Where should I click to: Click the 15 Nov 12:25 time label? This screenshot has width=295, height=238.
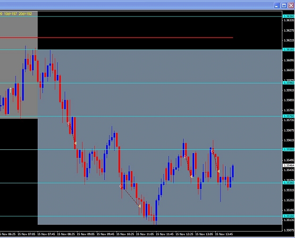click(x=185, y=234)
